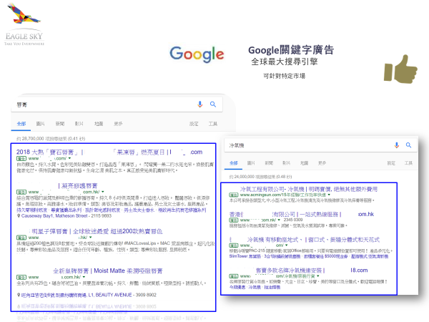The height and width of the screenshot is (322, 429).
Task: Open the URL dropdown arrow under 2018 大熱 寶石唇膏
Action: click(x=70, y=158)
